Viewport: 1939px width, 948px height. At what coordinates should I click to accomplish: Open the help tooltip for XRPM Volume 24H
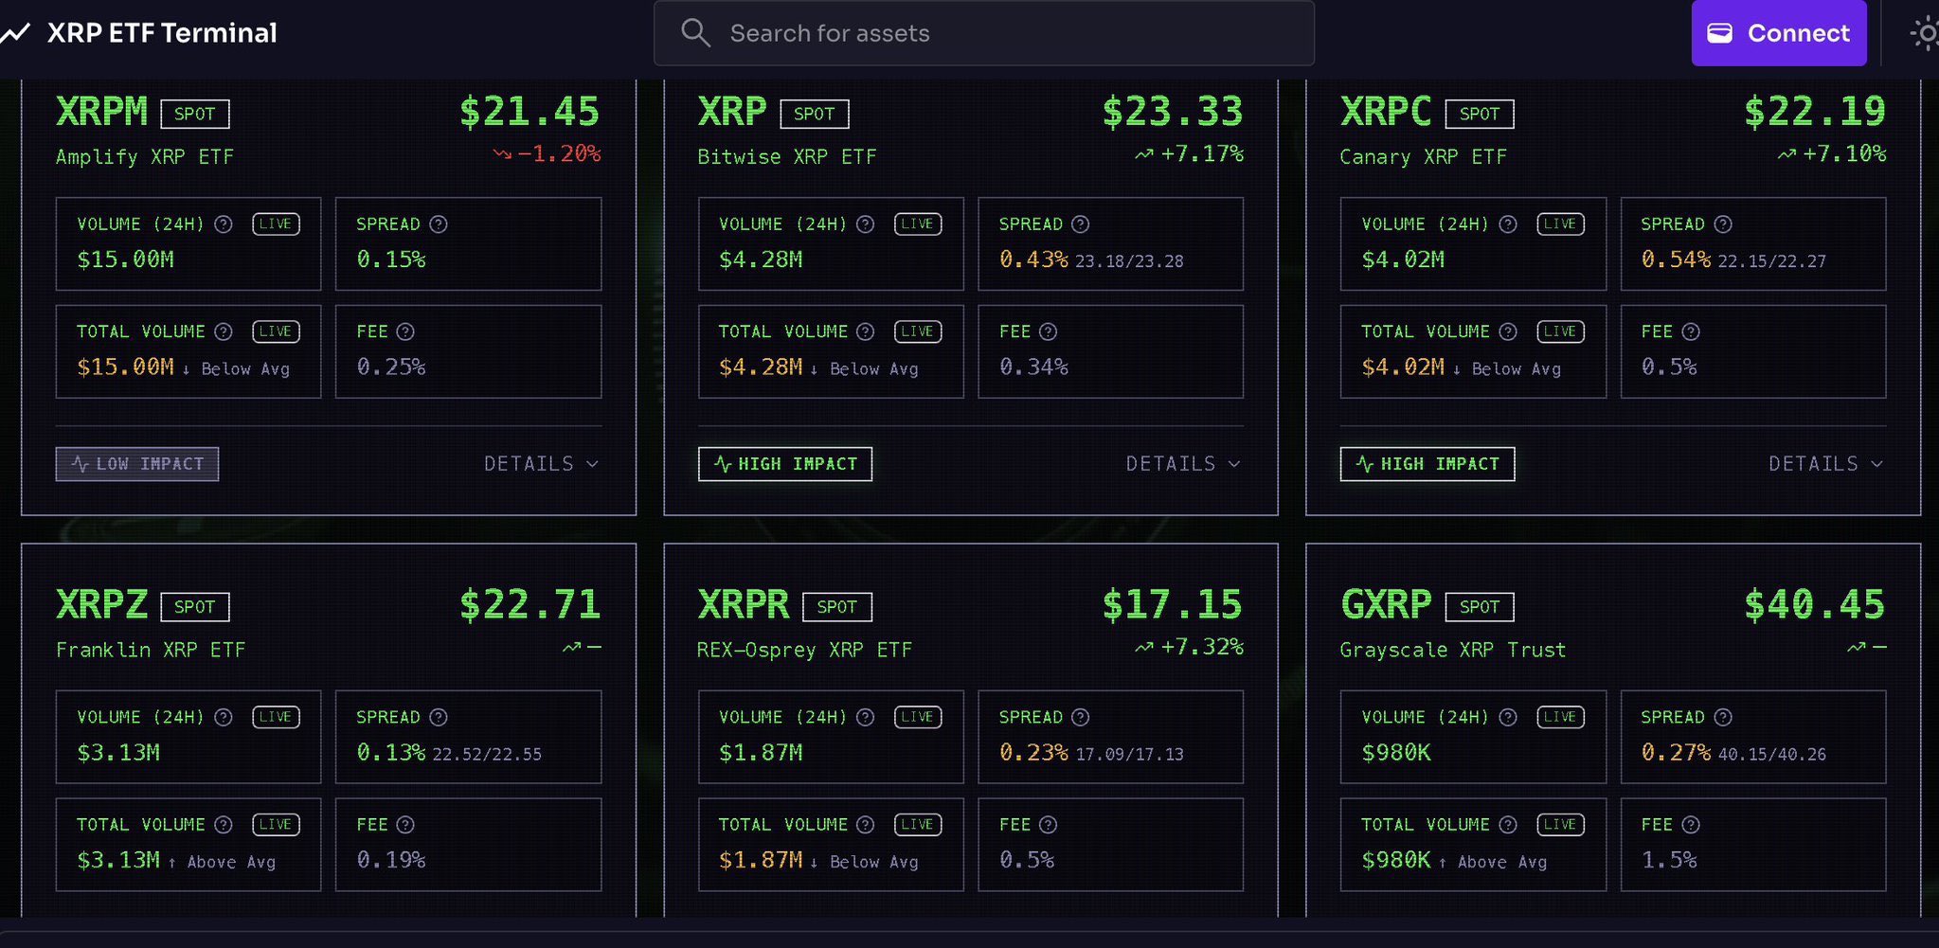224,224
